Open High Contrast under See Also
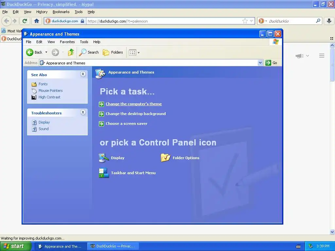335x251 pixels. 49,97
